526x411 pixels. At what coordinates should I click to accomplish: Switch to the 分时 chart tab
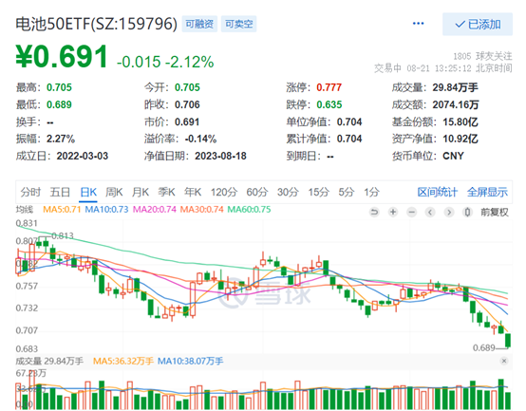[x=30, y=192]
